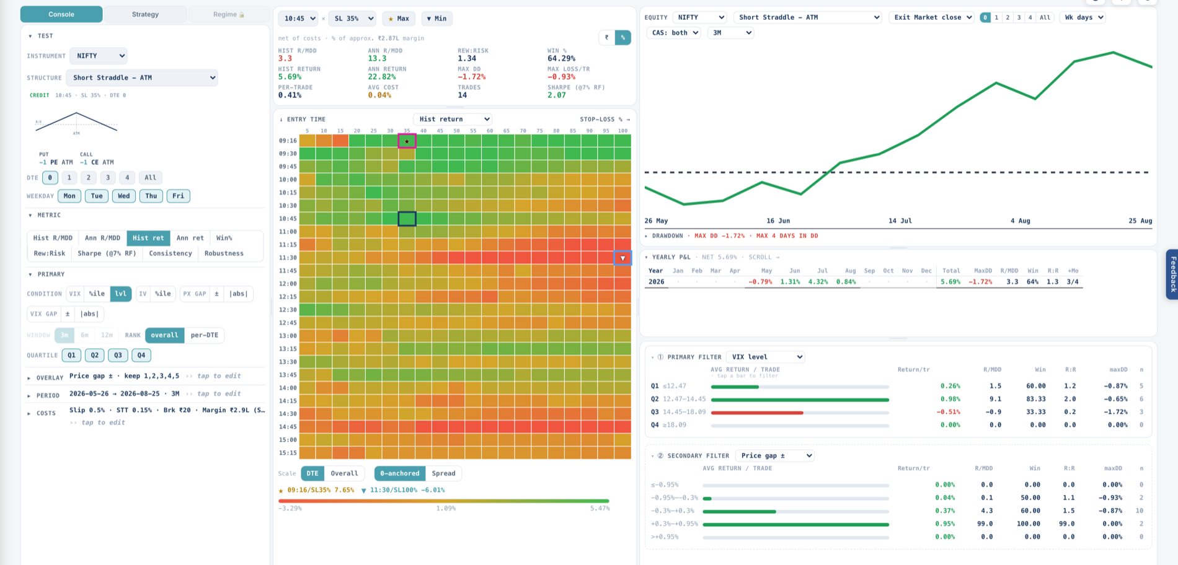1178x565 pixels.
Task: Set heatmap scale to DTE
Action: pos(312,473)
